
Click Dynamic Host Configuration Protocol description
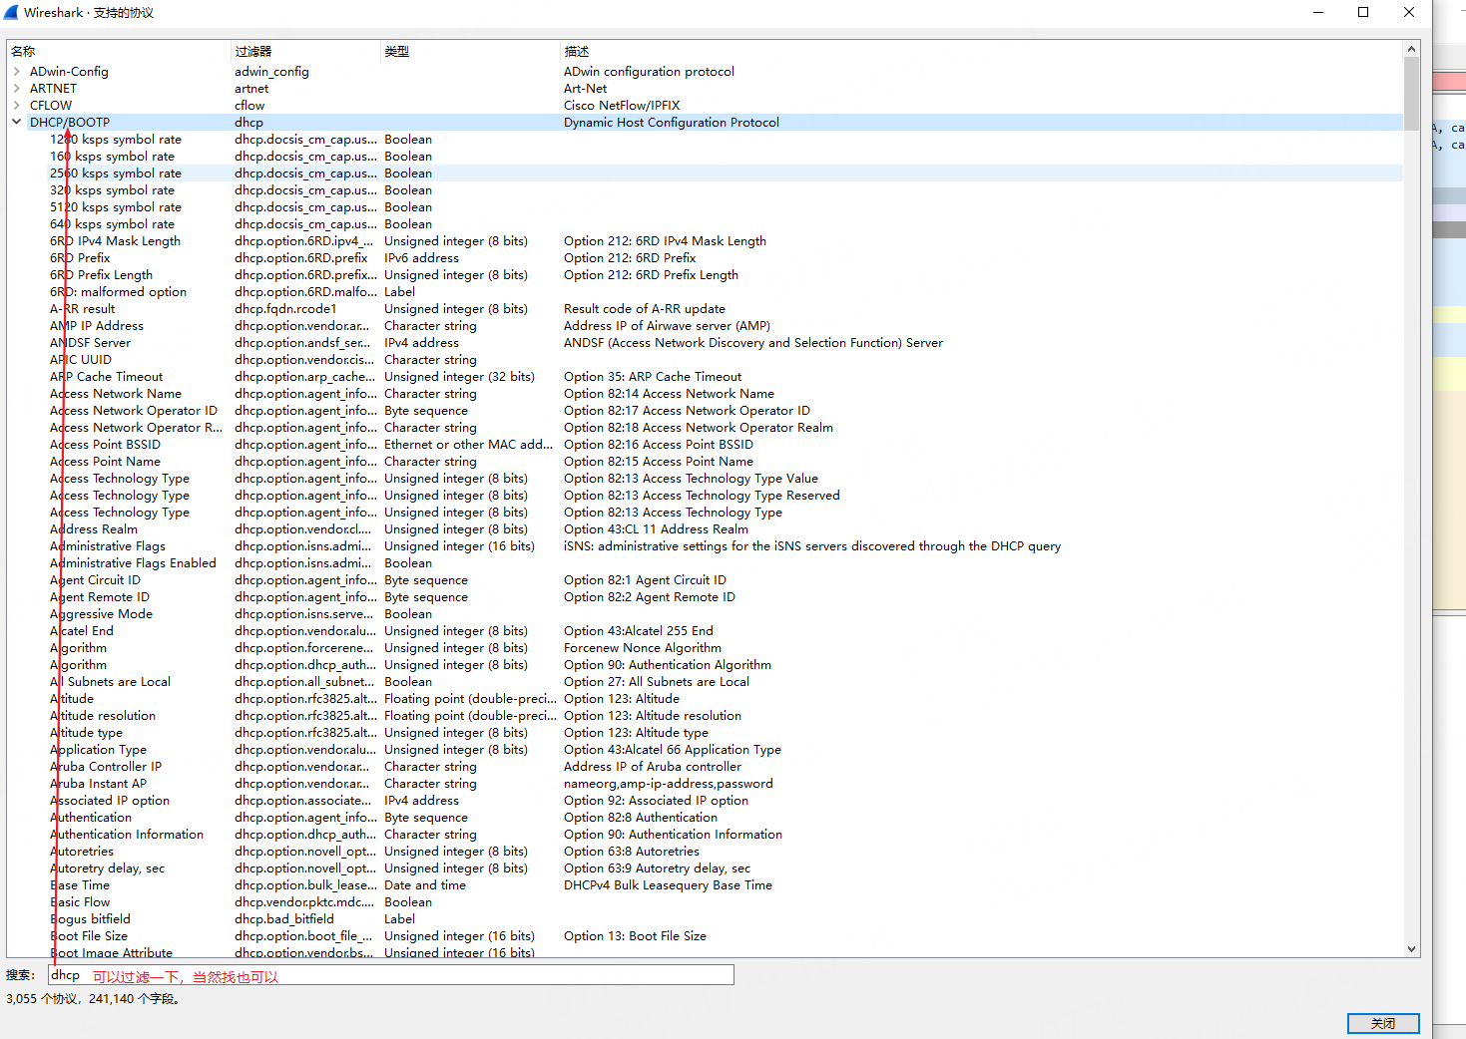672,123
